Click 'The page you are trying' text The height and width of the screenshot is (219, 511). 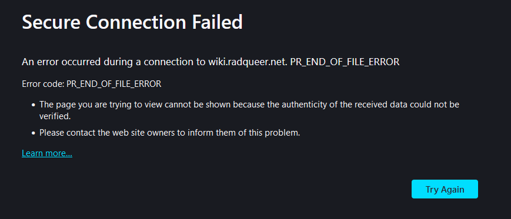(76, 105)
